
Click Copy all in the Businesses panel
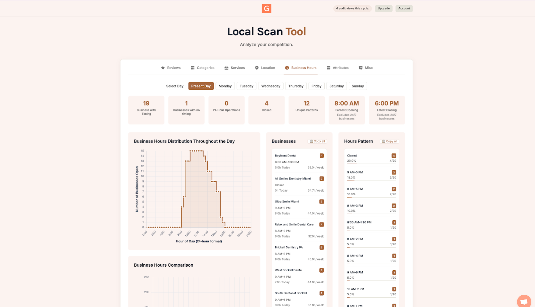[x=317, y=141]
